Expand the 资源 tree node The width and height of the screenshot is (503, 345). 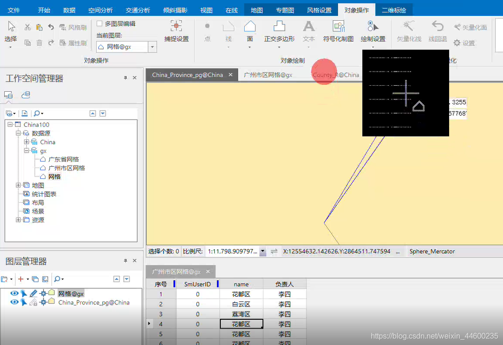point(18,220)
